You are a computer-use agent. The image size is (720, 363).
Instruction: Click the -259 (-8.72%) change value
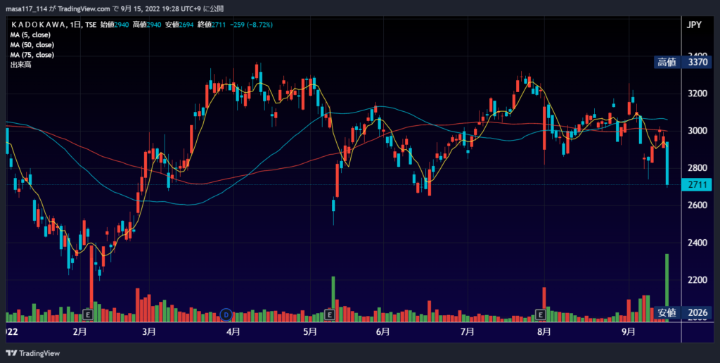point(250,25)
